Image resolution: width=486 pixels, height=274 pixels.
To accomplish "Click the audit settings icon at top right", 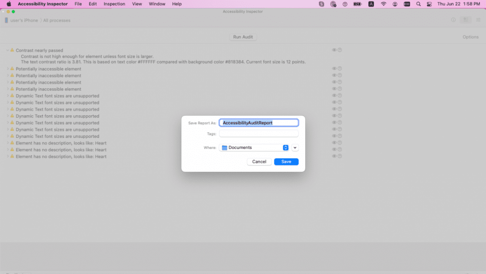I will coord(470,37).
